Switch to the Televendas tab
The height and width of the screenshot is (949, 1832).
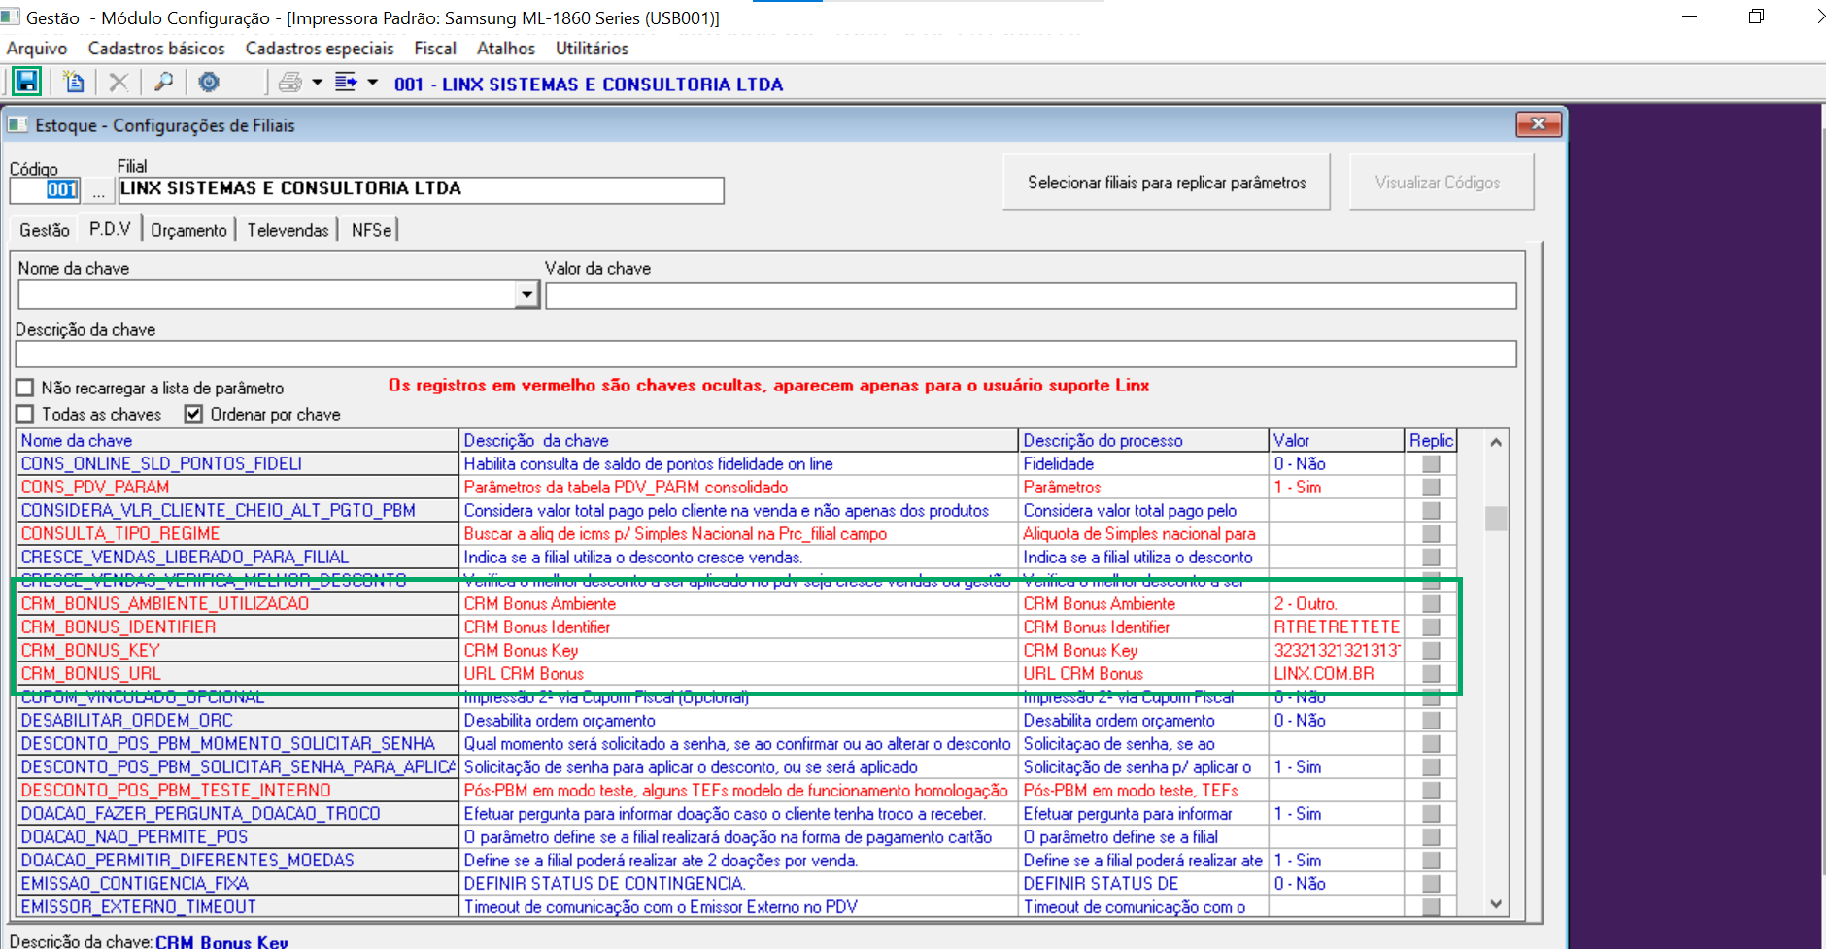288,230
